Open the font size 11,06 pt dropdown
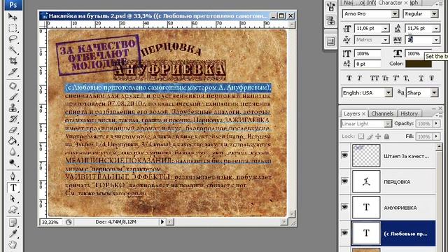 tap(386, 28)
